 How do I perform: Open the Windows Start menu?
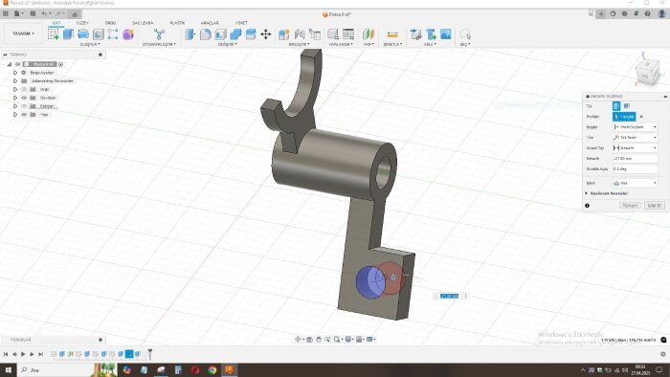point(8,369)
